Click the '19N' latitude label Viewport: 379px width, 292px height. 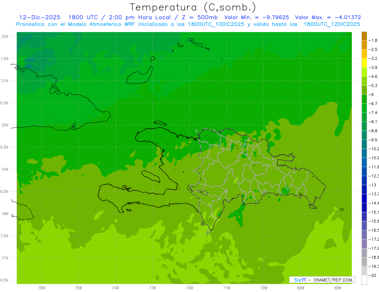(x=5, y=169)
